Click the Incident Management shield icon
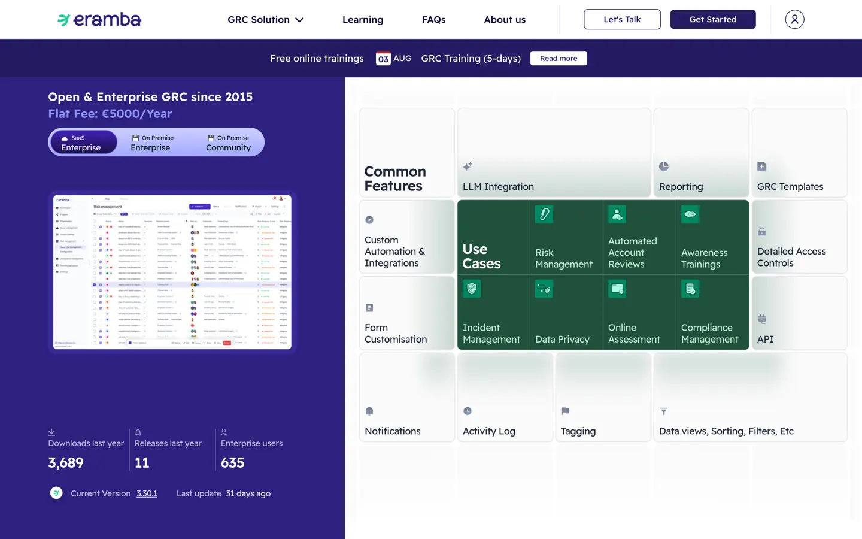The image size is (862, 539). pyautogui.click(x=472, y=289)
